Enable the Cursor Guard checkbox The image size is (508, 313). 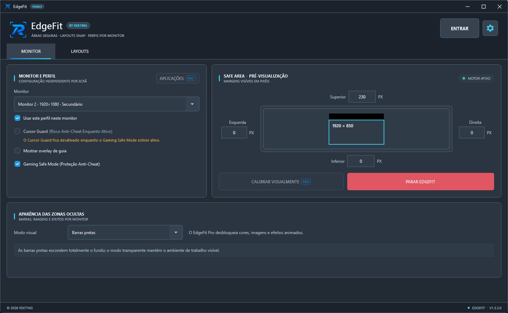17,131
